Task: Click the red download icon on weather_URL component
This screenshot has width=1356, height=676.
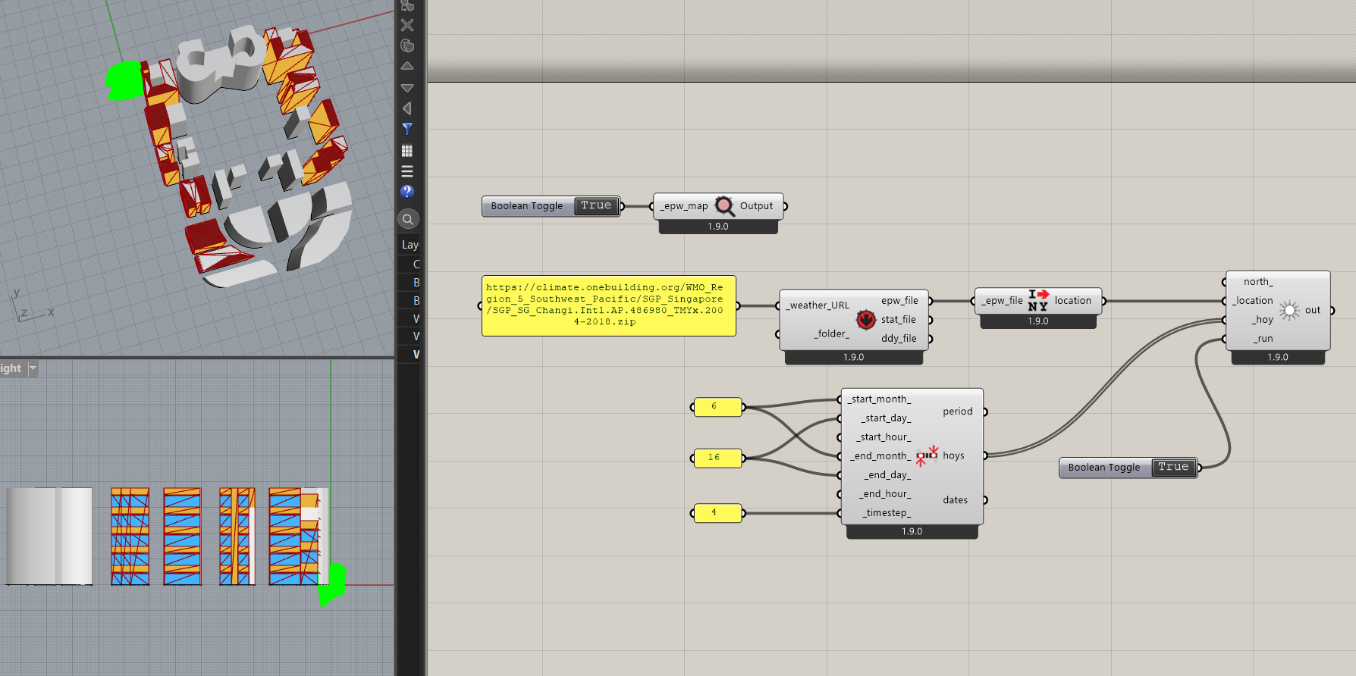Action: (x=865, y=320)
